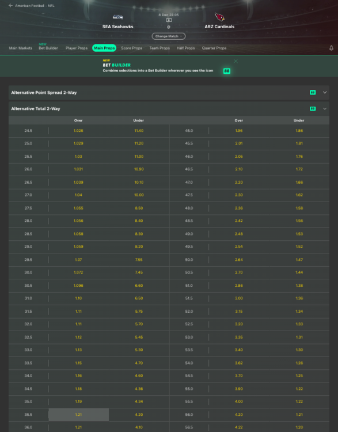This screenshot has width=338, height=432.
Task: Select Under 45.0 odds 1.86
Action: [x=299, y=131]
